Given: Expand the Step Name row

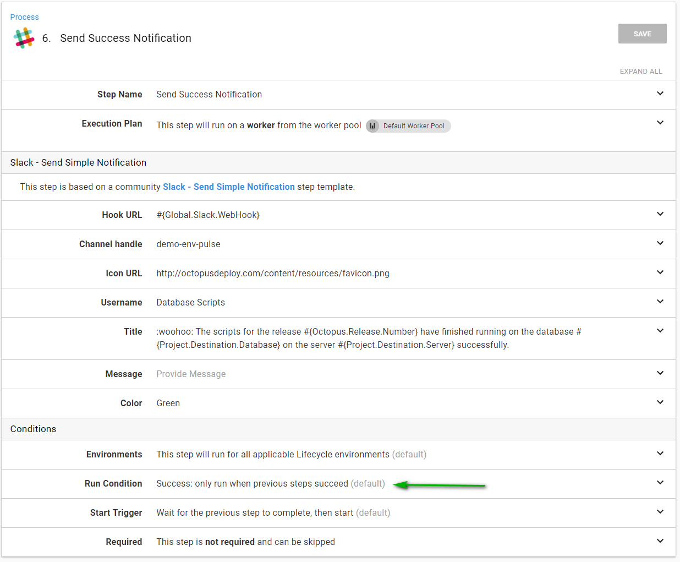Looking at the screenshot, I should coord(660,94).
